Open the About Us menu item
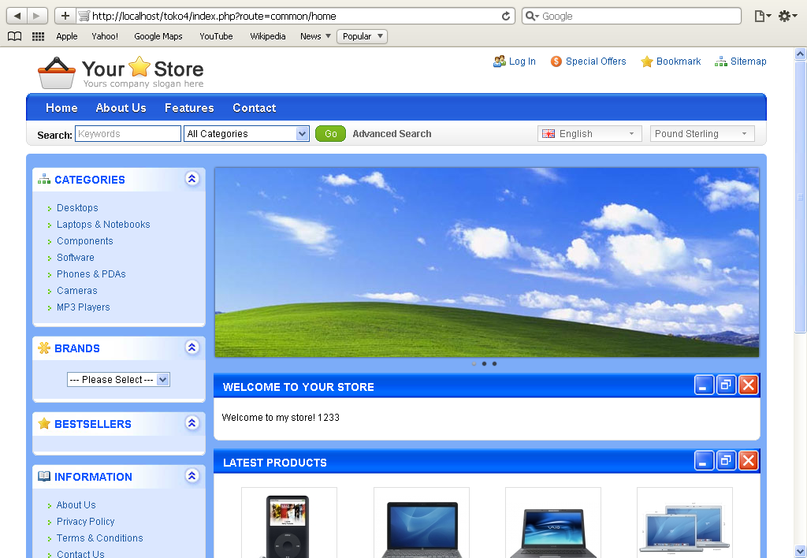The width and height of the screenshot is (807, 558). (x=121, y=108)
